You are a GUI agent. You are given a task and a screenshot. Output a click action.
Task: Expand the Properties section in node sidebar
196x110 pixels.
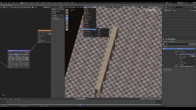coord(55,17)
